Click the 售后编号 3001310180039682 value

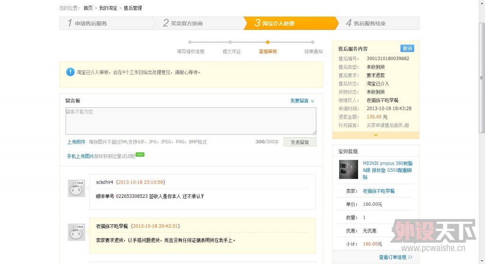click(387, 58)
